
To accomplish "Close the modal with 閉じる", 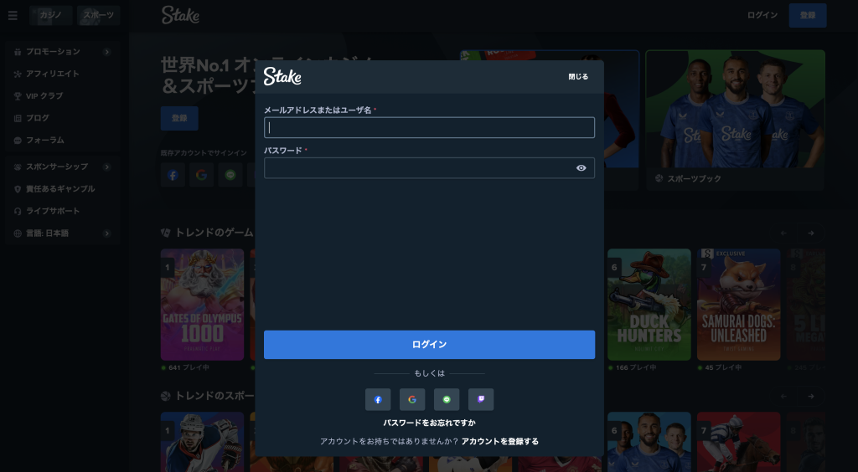I will [x=578, y=77].
